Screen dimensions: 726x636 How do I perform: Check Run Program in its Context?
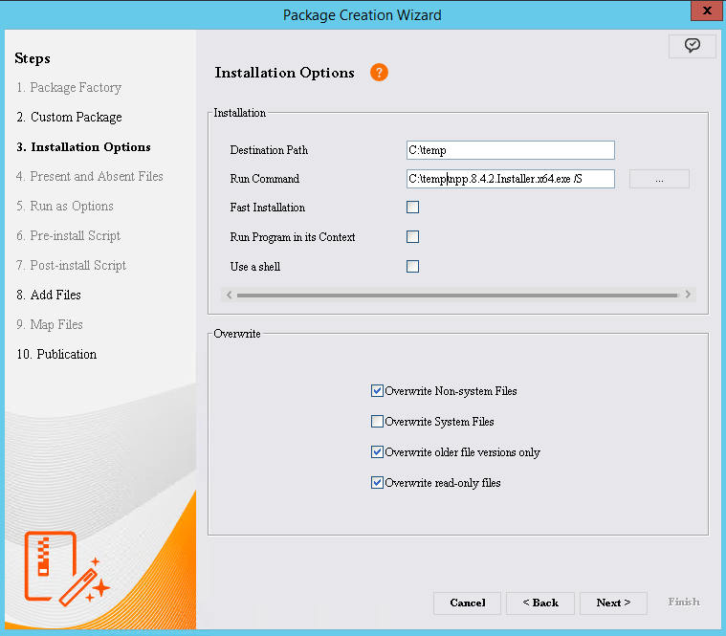tap(413, 237)
